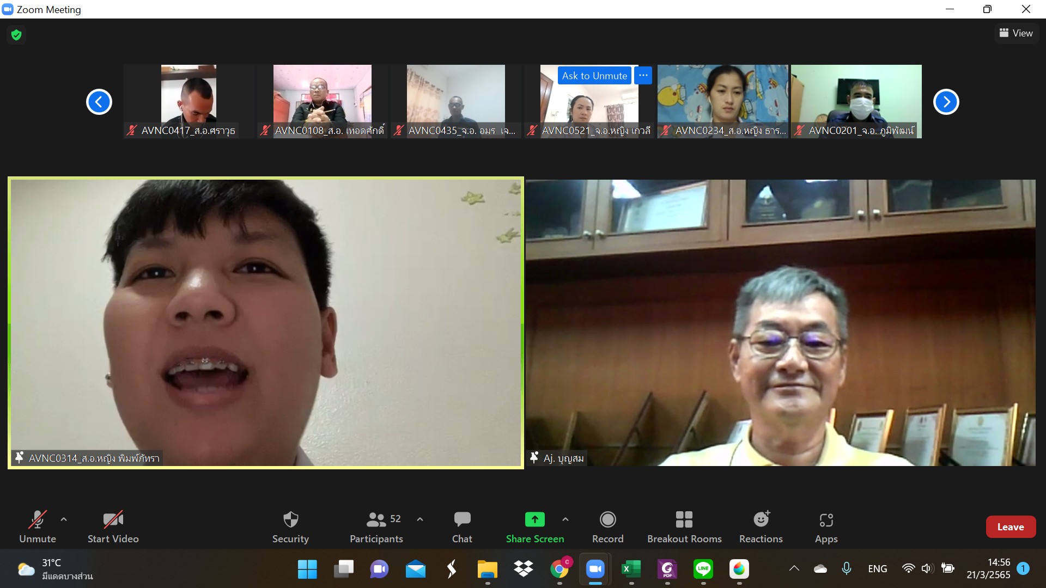Click the Aj. บุญสม video tile
Screen dimensions: 1046x588
click(x=781, y=322)
